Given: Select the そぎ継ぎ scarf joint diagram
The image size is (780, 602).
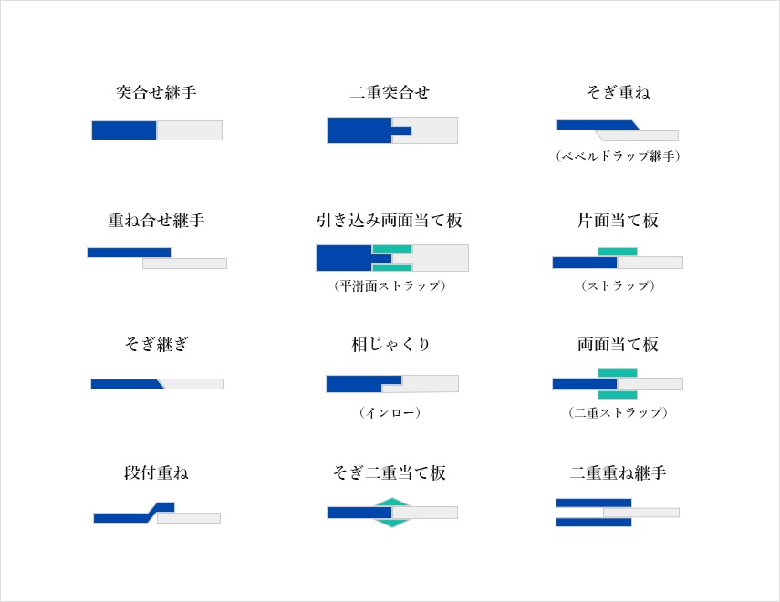Looking at the screenshot, I should click(157, 384).
